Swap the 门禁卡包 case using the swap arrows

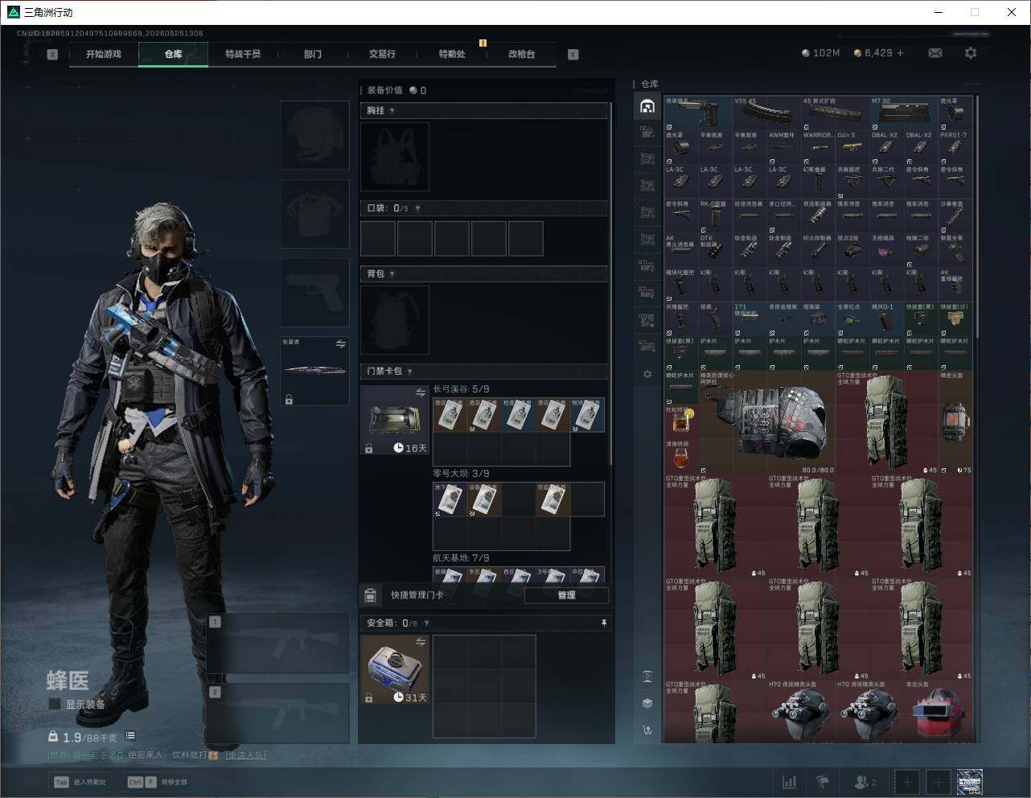point(421,393)
